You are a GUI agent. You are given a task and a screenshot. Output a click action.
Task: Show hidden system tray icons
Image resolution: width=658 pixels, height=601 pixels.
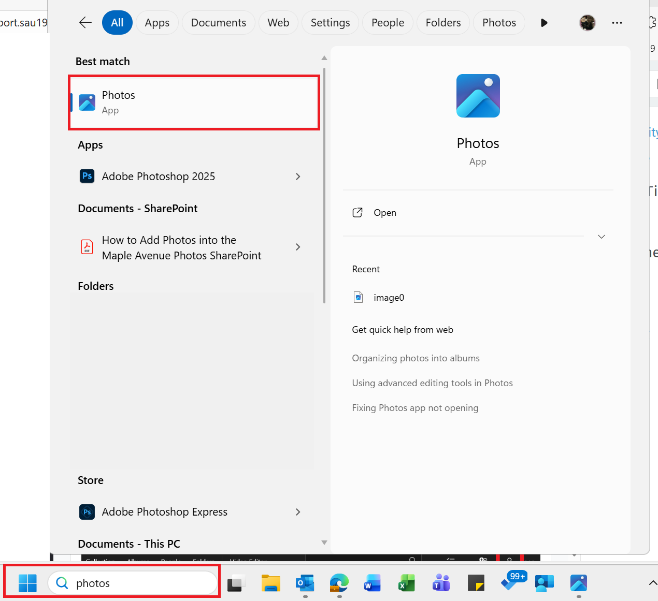(652, 583)
